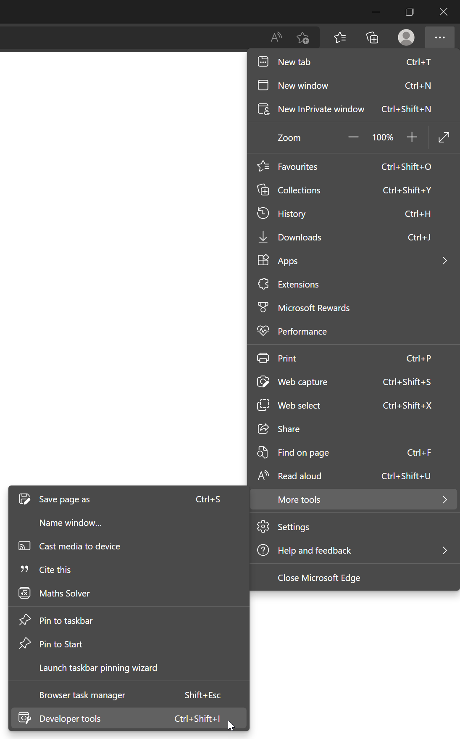460x739 pixels.
Task: Minimize the Edge window
Action: pyautogui.click(x=376, y=12)
